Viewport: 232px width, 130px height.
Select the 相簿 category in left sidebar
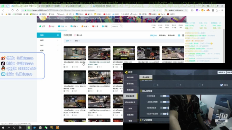[x=49, y=51]
